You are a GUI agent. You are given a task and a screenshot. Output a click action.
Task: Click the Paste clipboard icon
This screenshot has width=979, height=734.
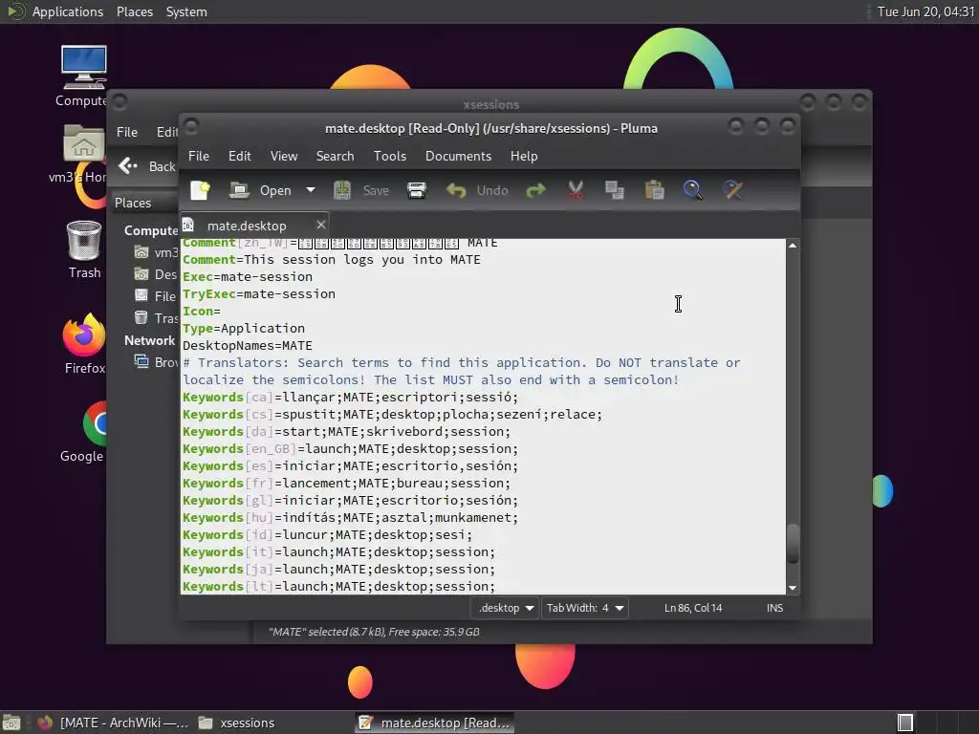654,190
